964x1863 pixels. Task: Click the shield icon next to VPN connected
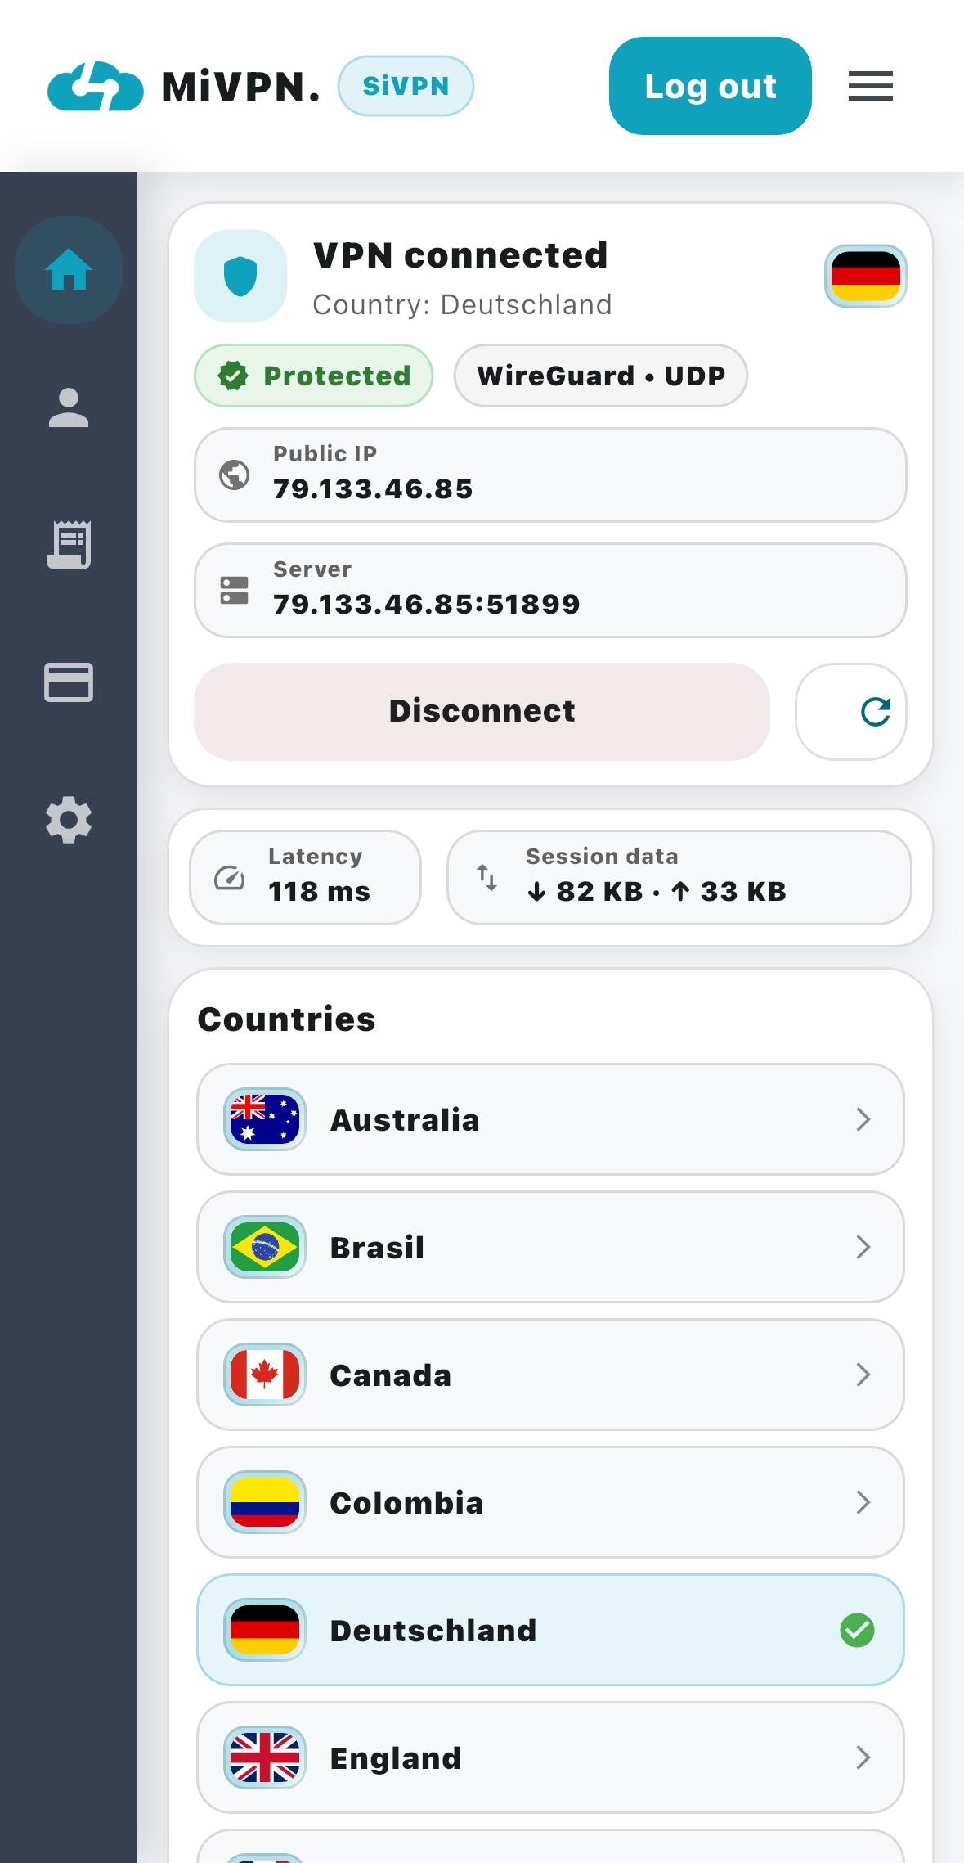pyautogui.click(x=240, y=276)
